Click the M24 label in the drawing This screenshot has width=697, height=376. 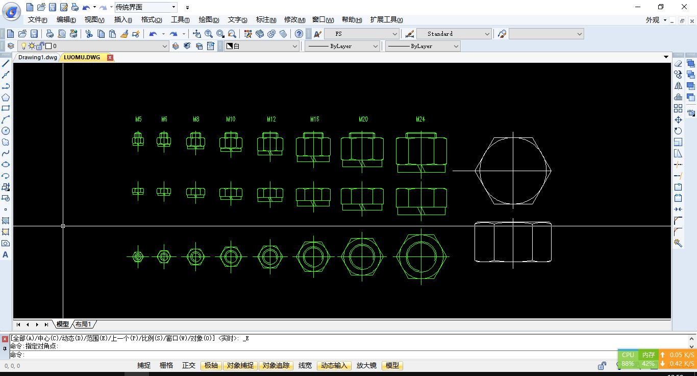[420, 119]
